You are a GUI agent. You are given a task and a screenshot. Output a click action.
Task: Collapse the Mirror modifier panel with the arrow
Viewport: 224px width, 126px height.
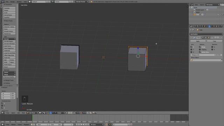click(x=191, y=37)
